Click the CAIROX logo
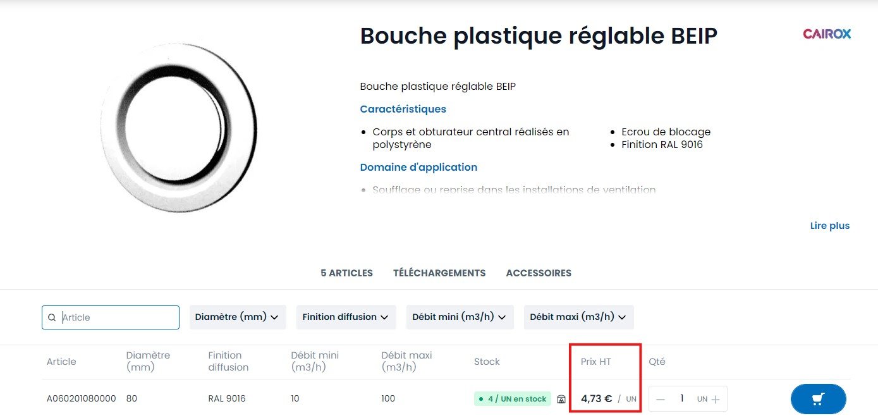This screenshot has width=878, height=418. (827, 34)
